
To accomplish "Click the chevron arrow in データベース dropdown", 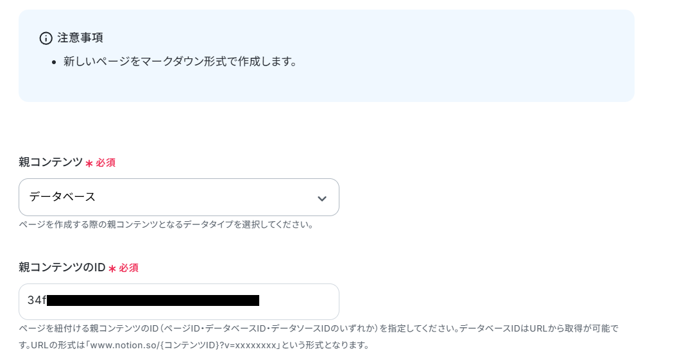I will coord(322,199).
